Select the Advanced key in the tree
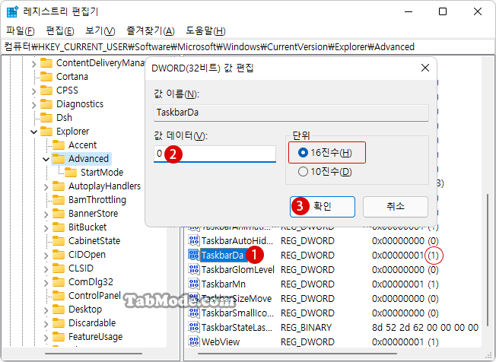 tap(88, 159)
